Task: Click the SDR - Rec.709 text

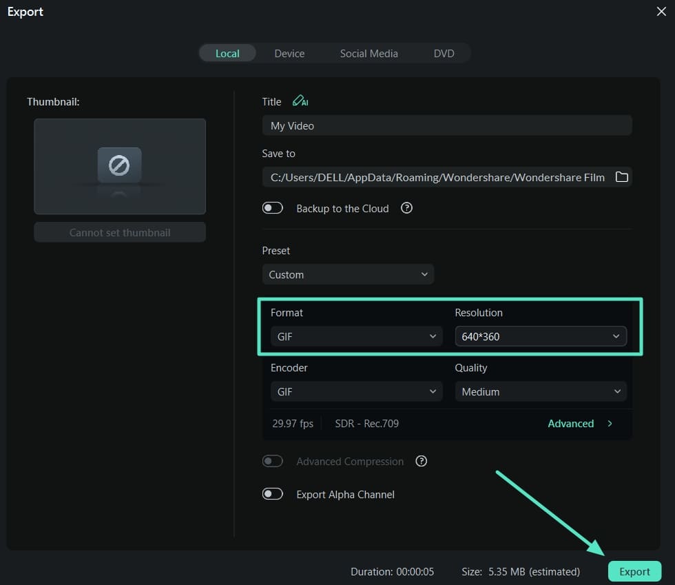Action: [x=366, y=424]
